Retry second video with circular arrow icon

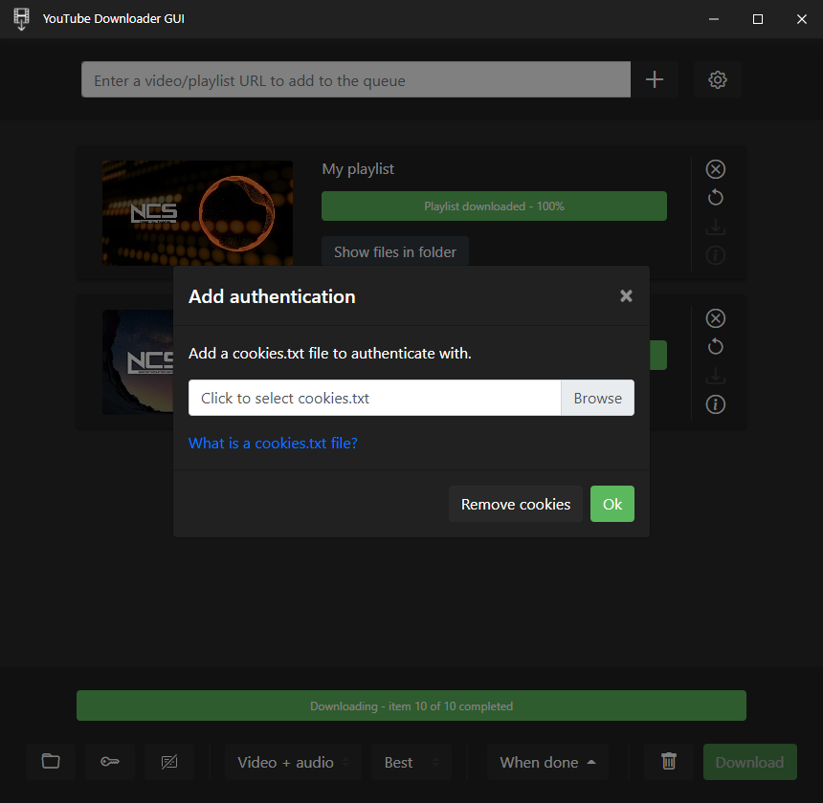(716, 346)
